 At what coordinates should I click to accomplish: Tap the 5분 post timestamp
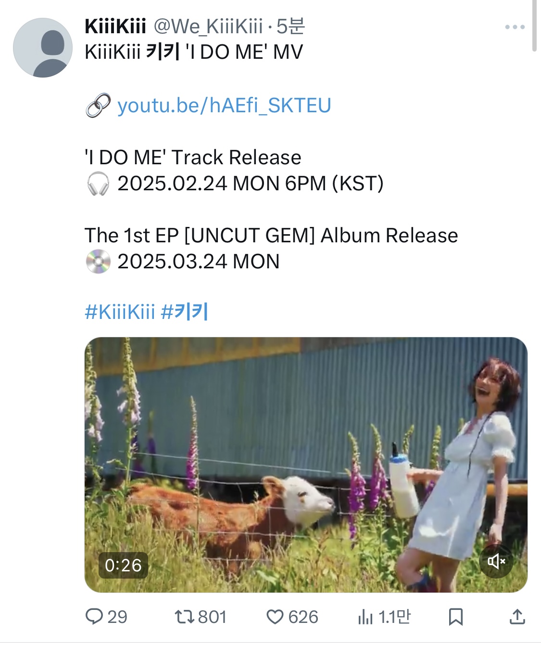click(290, 26)
